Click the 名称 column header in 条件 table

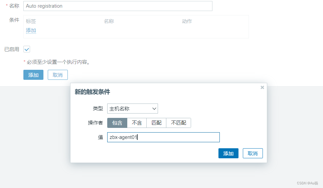109,21
